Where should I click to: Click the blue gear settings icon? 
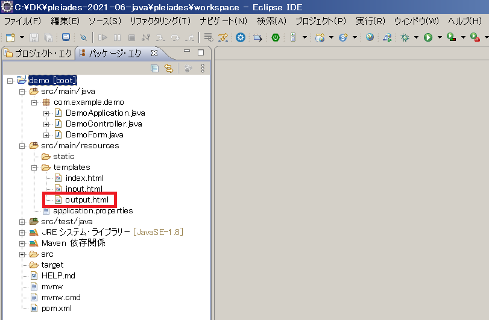point(241,38)
